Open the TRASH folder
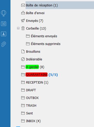The image size is (94, 127). point(31,106)
